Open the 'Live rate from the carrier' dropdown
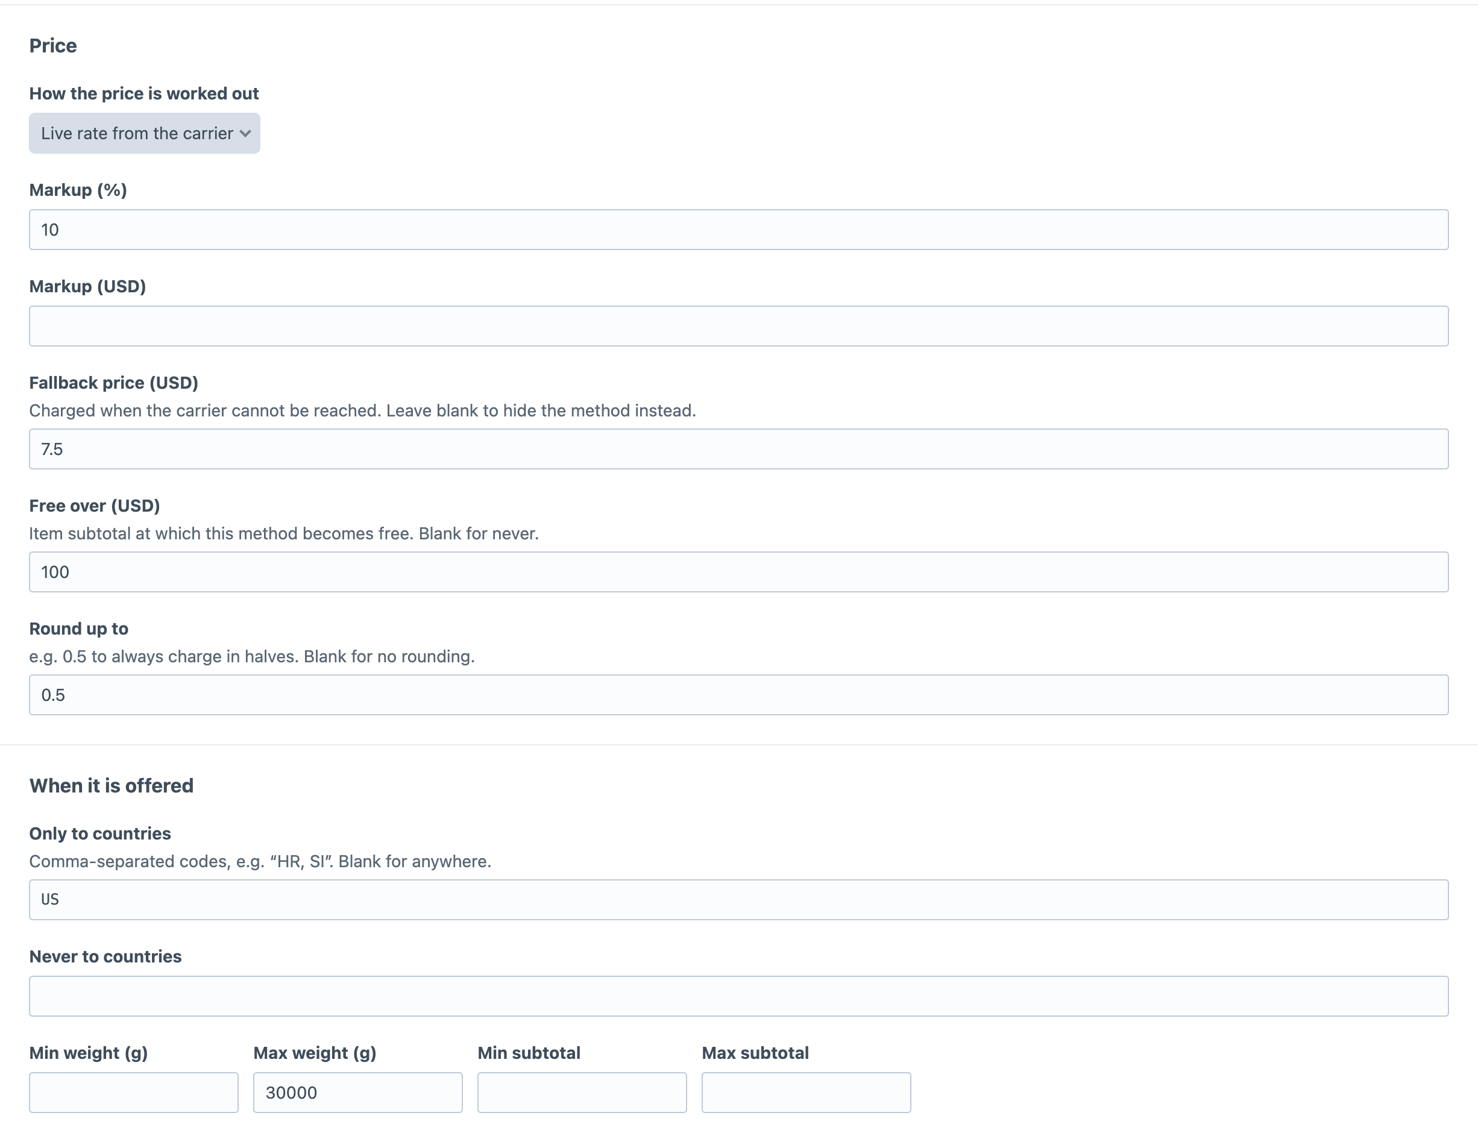Image resolution: width=1478 pixels, height=1133 pixels. point(144,133)
